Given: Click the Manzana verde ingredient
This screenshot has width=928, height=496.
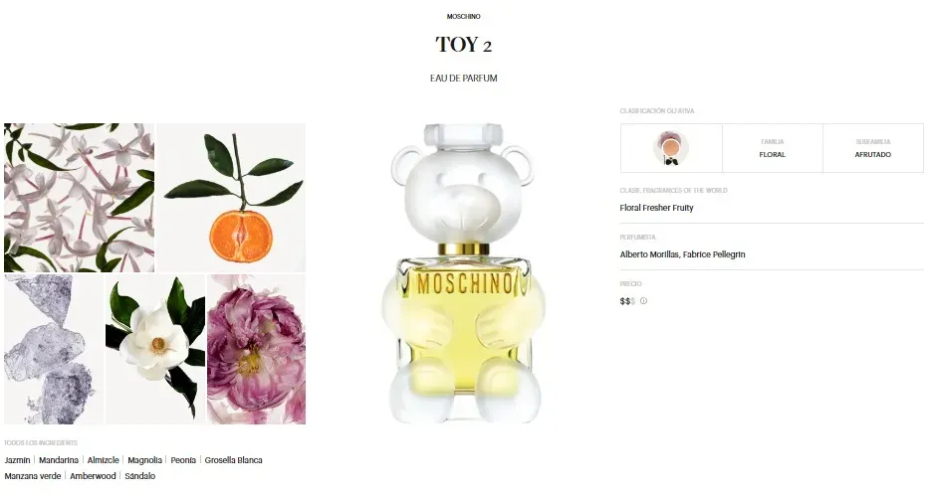Looking at the screenshot, I should [33, 476].
